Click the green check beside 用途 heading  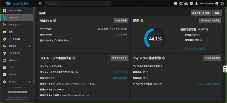click(x=142, y=20)
